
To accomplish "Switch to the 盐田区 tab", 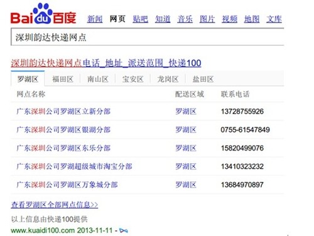I will [203, 79].
